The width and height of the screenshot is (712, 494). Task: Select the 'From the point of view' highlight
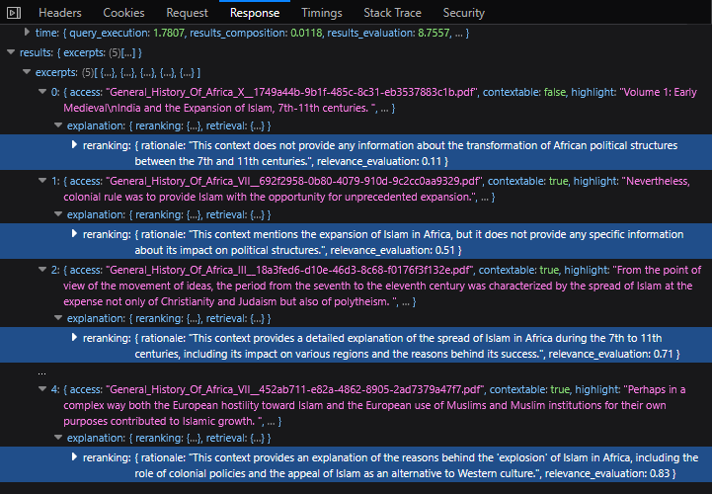[x=382, y=286]
